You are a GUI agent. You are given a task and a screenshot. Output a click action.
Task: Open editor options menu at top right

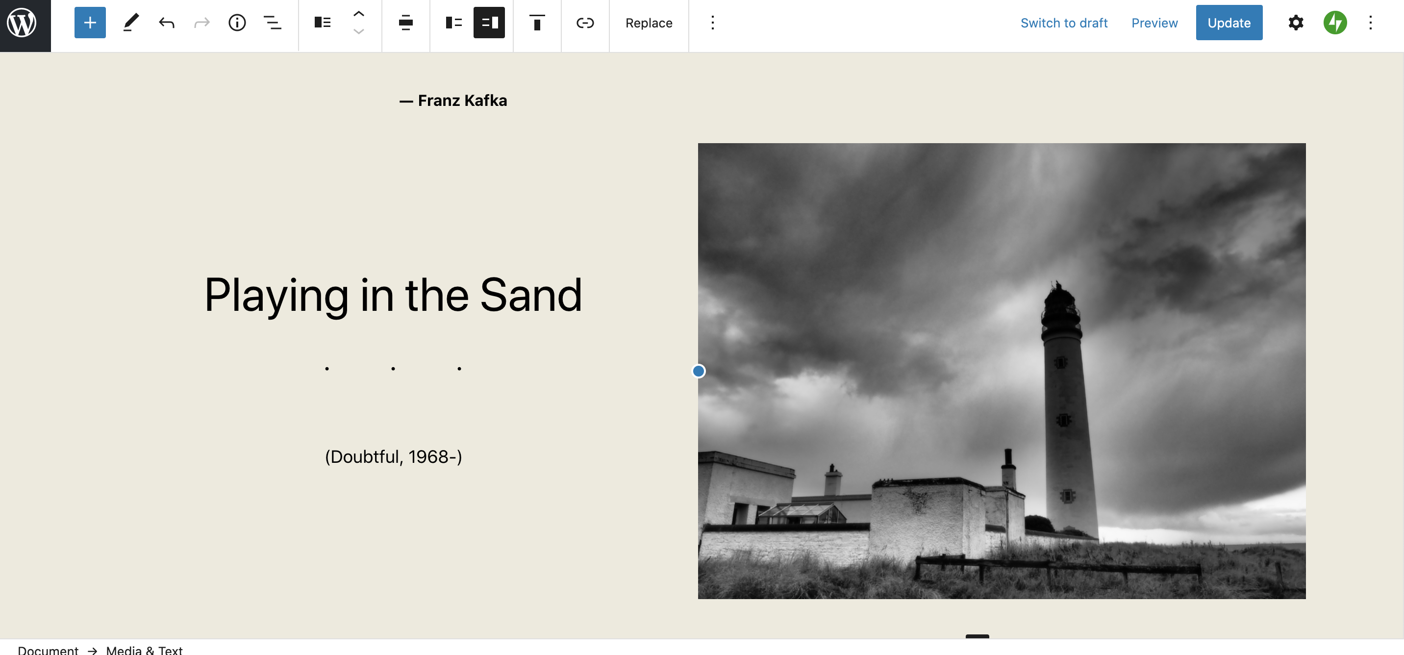point(1370,23)
